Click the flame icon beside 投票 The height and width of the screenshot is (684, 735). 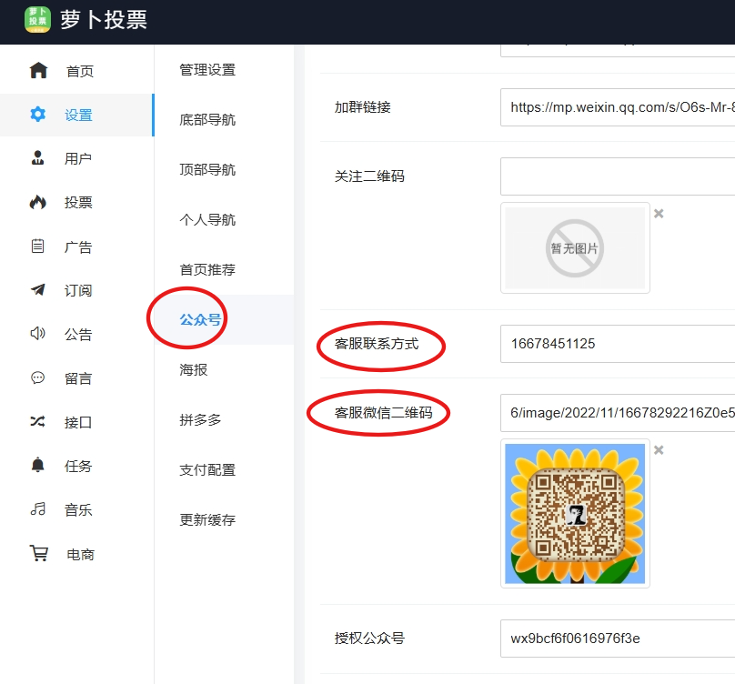click(x=38, y=202)
